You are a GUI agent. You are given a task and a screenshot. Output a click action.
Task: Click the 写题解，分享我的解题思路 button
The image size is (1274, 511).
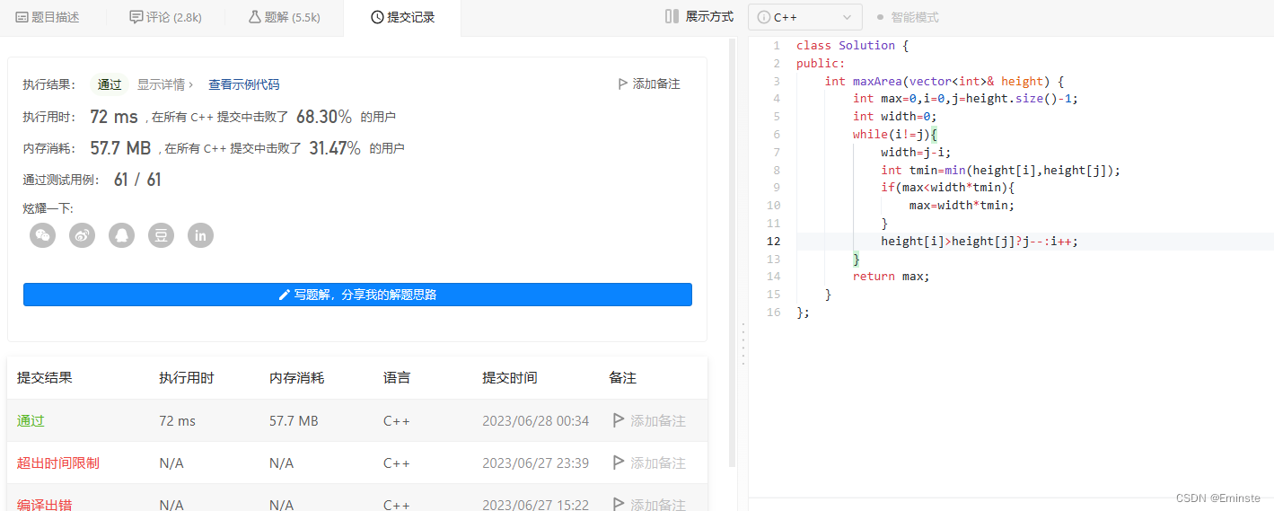pyautogui.click(x=357, y=295)
